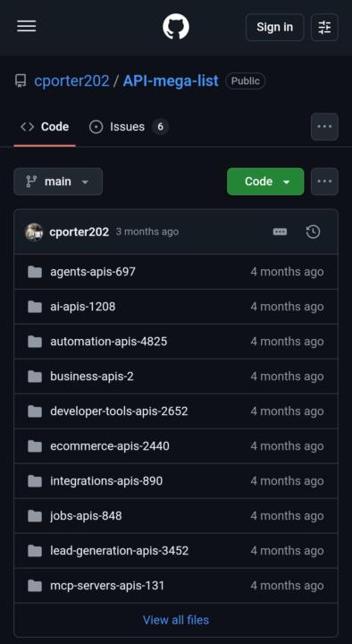Image resolution: width=352 pixels, height=644 pixels.
Task: Click '3 months ago' commit timestamp
Action: tap(147, 232)
